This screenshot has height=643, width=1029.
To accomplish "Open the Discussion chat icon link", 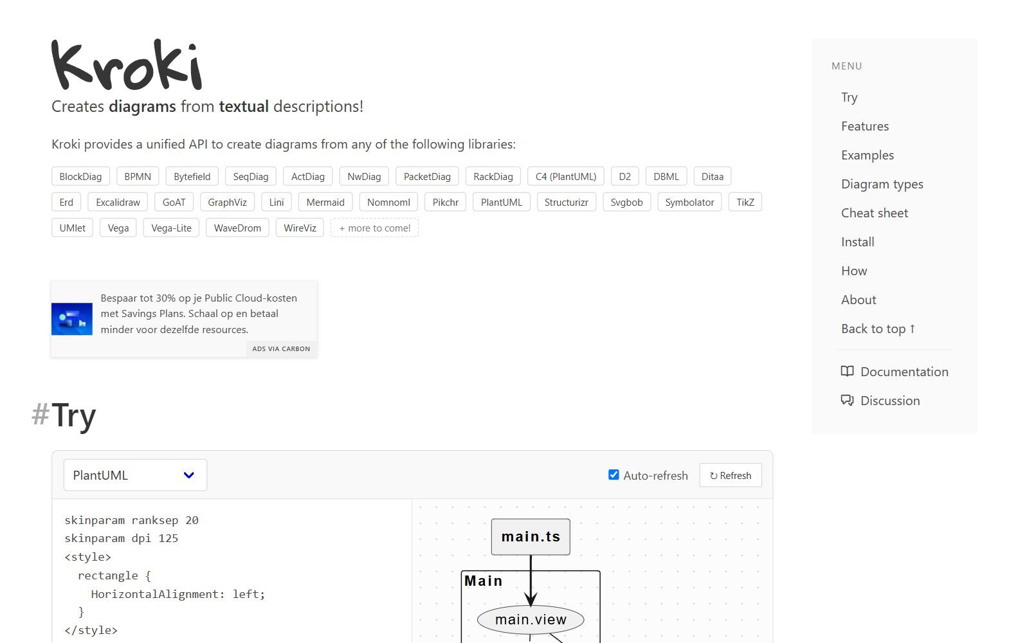I will coord(880,401).
